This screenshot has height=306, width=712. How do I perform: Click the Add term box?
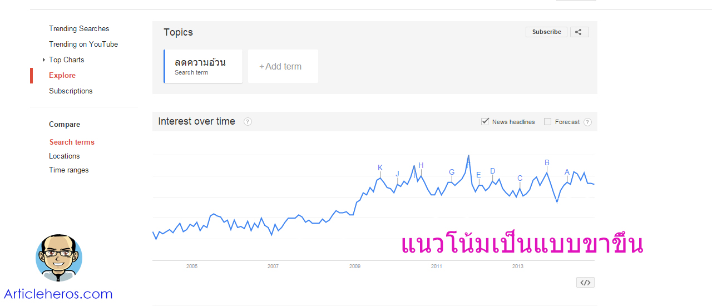[283, 66]
